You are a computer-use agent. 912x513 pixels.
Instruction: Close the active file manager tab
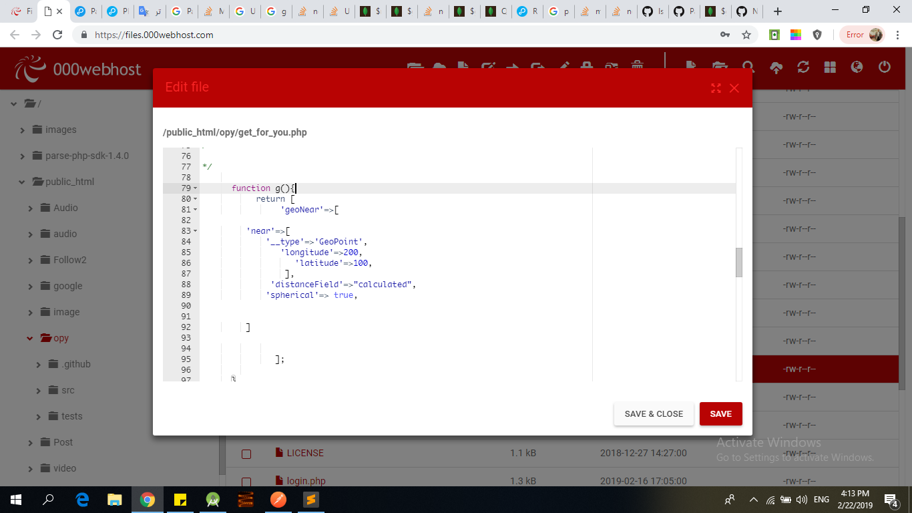click(60, 11)
